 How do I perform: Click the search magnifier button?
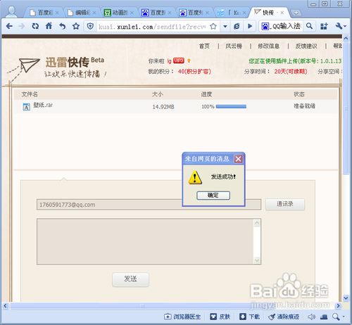pyautogui.click(x=309, y=26)
